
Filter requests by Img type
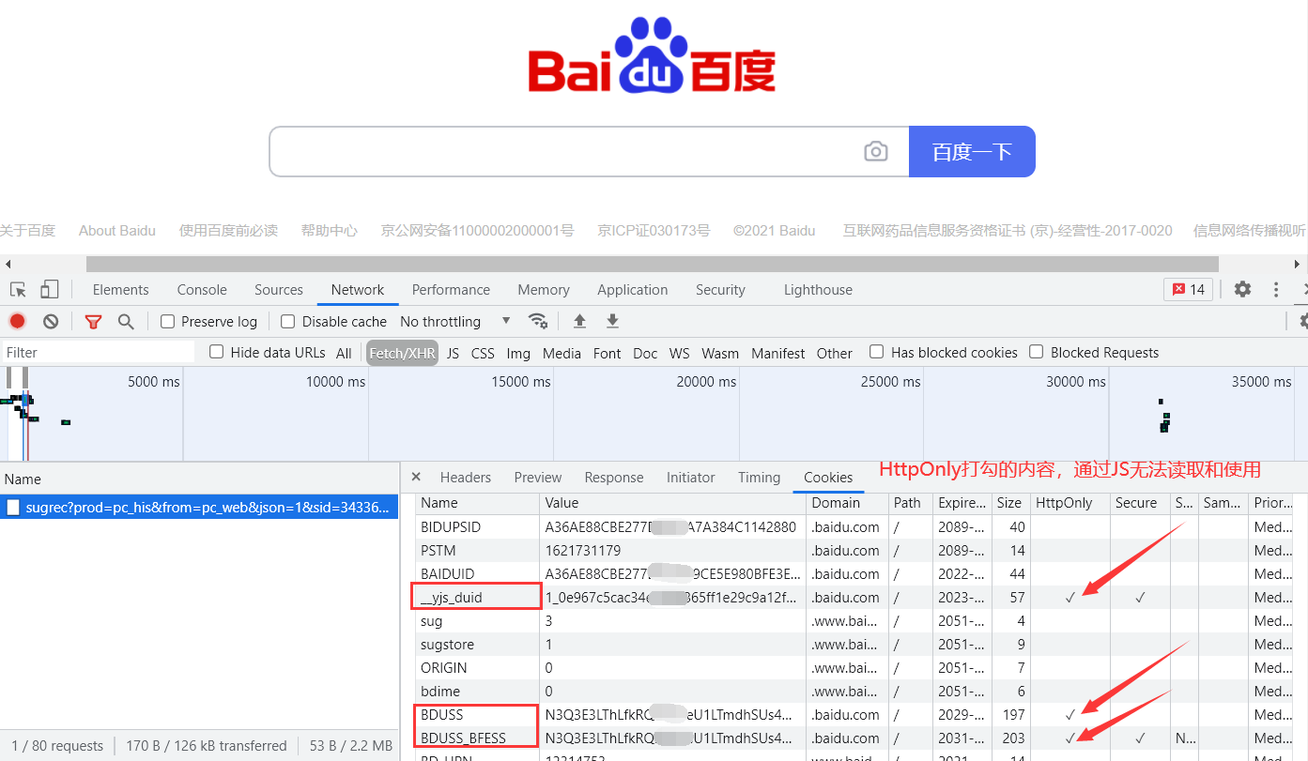pos(518,353)
